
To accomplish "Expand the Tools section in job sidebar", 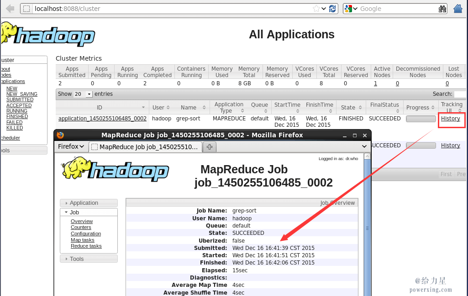I will [x=89, y=259].
